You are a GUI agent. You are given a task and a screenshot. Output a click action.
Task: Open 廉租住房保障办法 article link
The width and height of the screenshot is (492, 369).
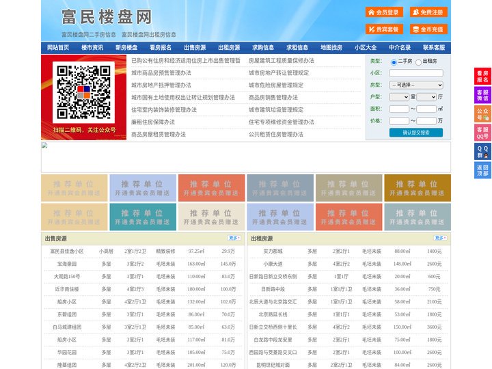coord(153,122)
